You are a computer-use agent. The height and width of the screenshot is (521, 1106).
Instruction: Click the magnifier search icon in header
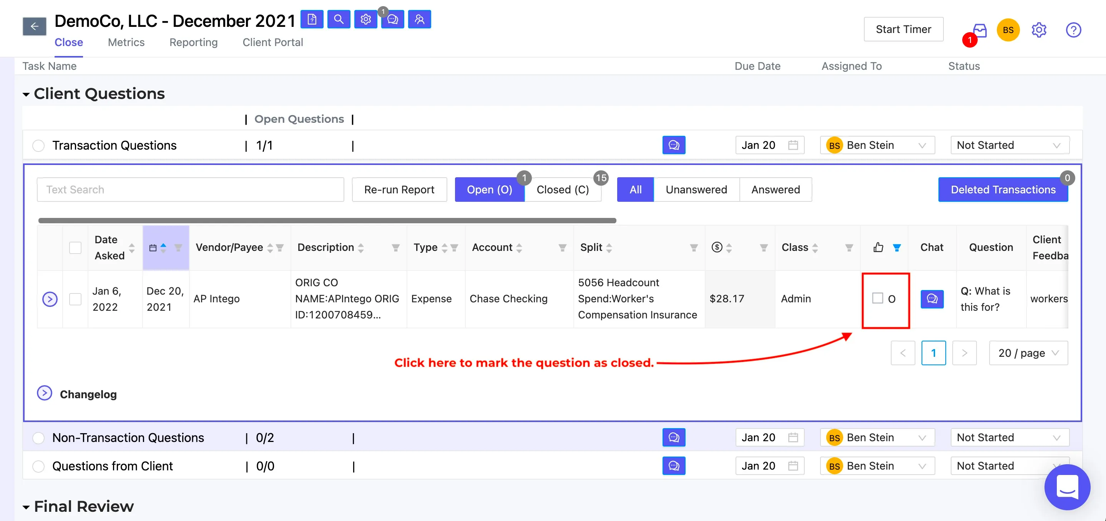339,19
